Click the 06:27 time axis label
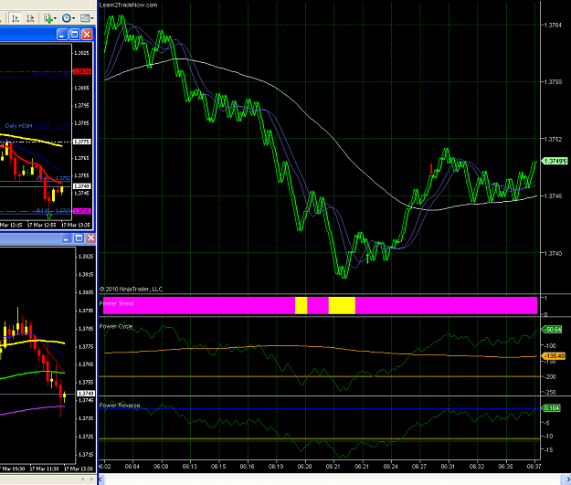The width and height of the screenshot is (571, 485). tap(418, 466)
